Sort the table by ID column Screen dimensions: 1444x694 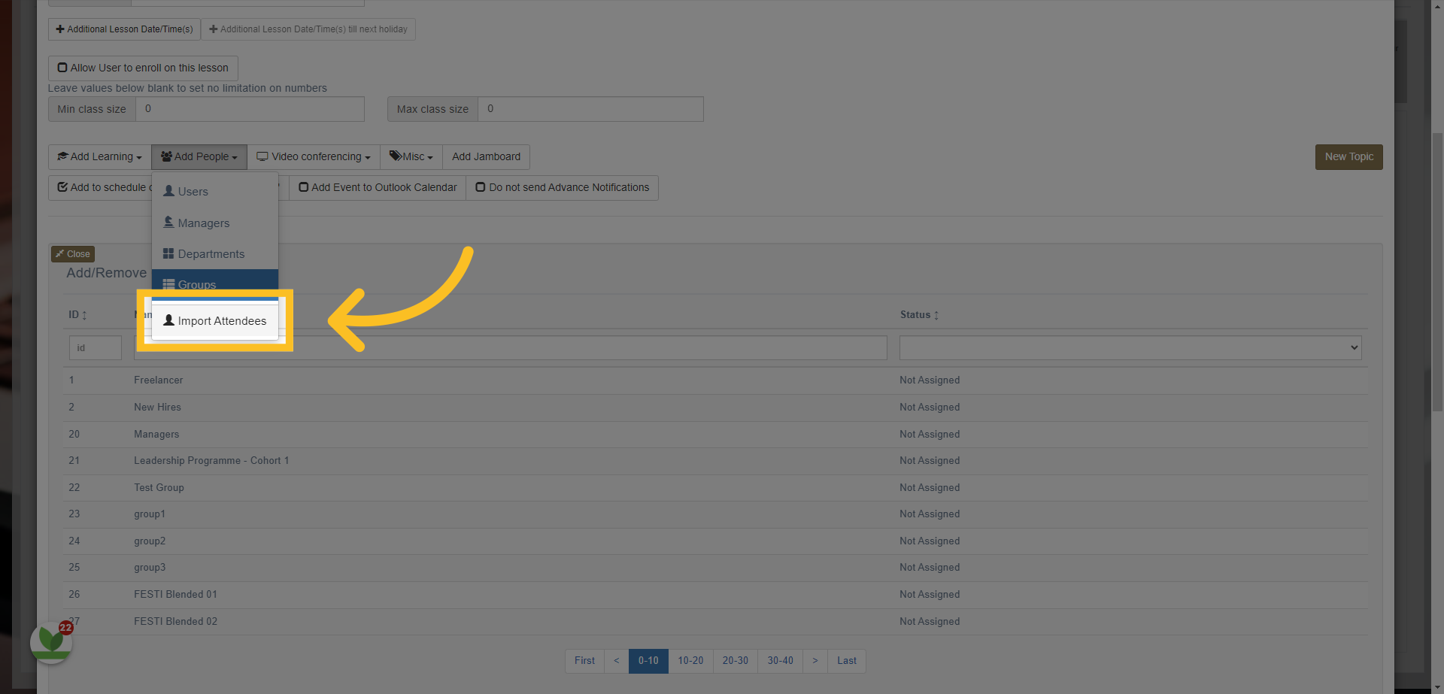point(77,315)
